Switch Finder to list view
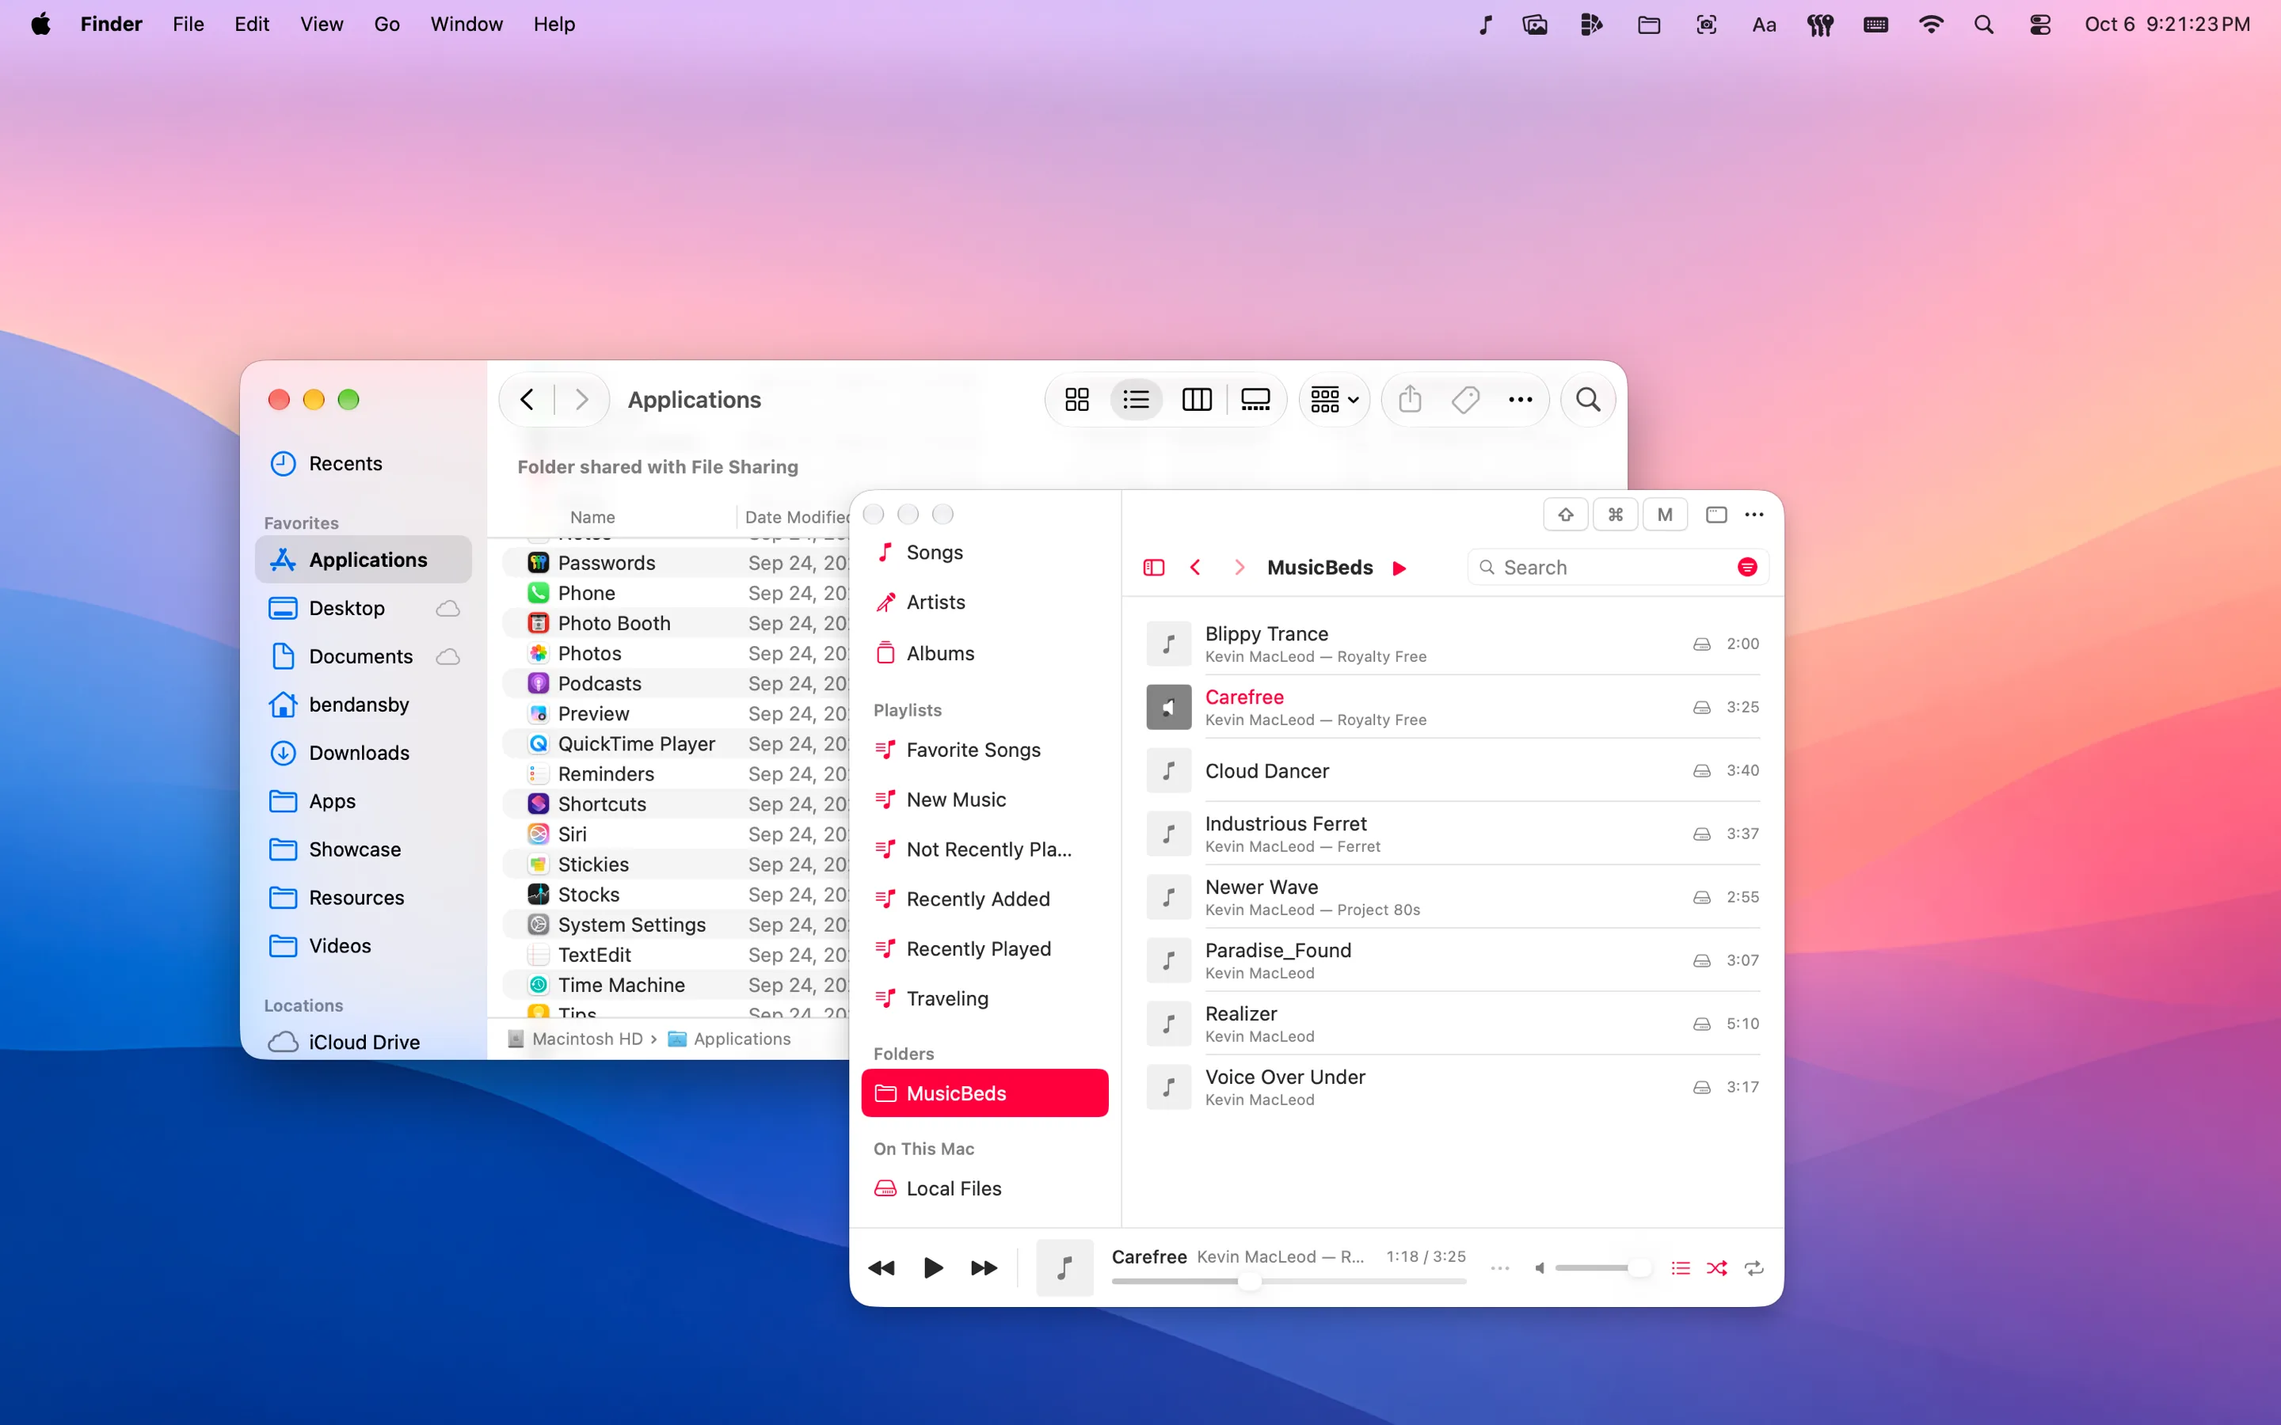This screenshot has height=1425, width=2281. (1136, 400)
